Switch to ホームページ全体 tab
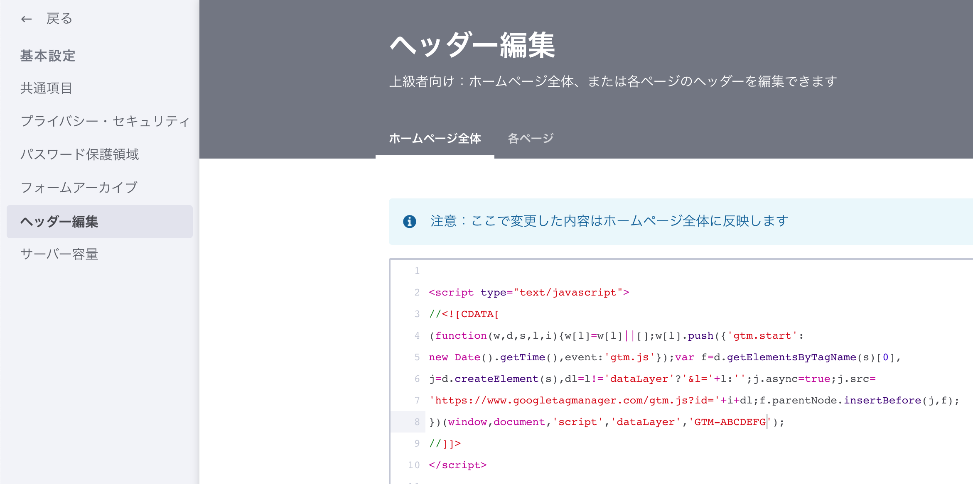This screenshot has height=484, width=973. click(435, 138)
